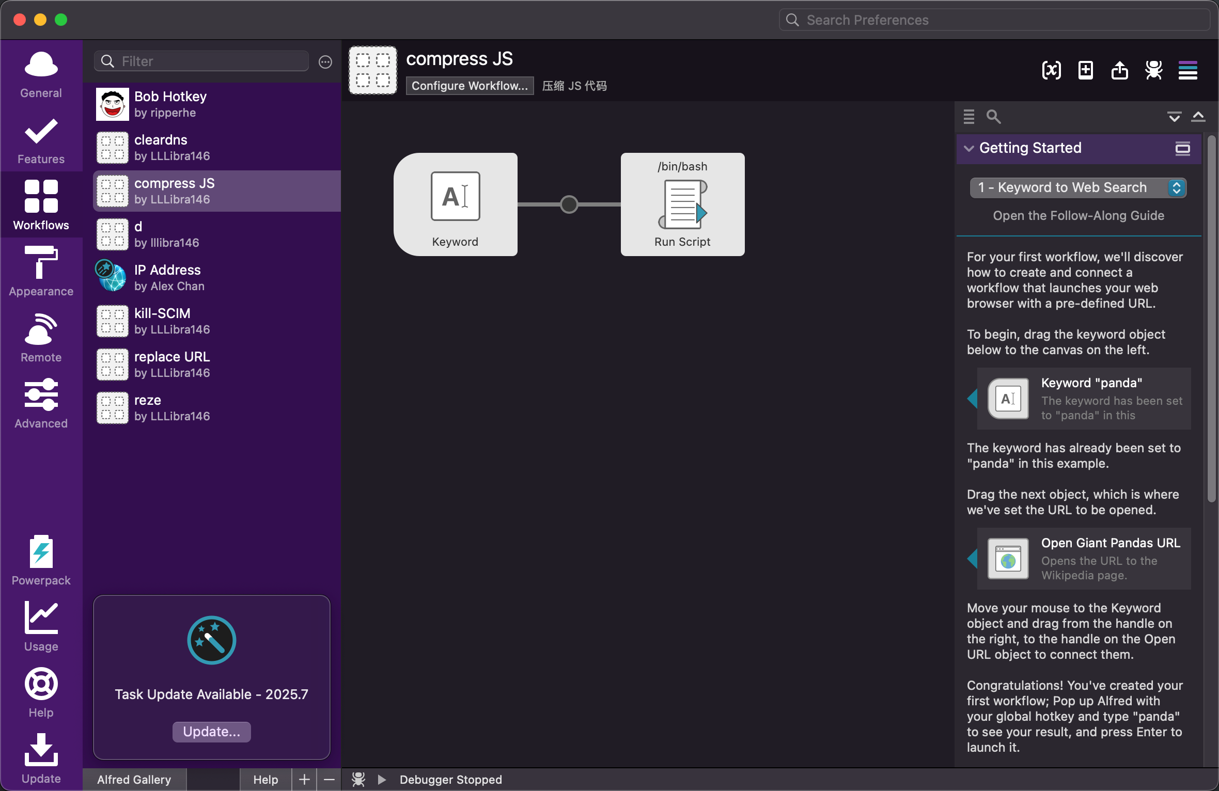Toggle the palette sidebar hamburger icon
Screen dimensions: 1219x791
pos(1187,70)
